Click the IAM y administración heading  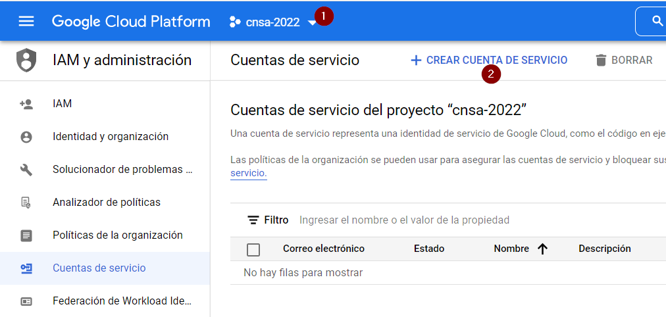coord(122,60)
